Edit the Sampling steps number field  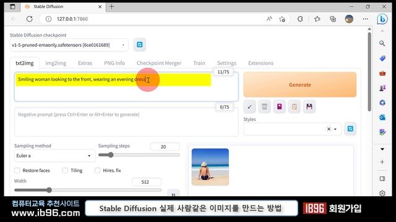[165, 147]
